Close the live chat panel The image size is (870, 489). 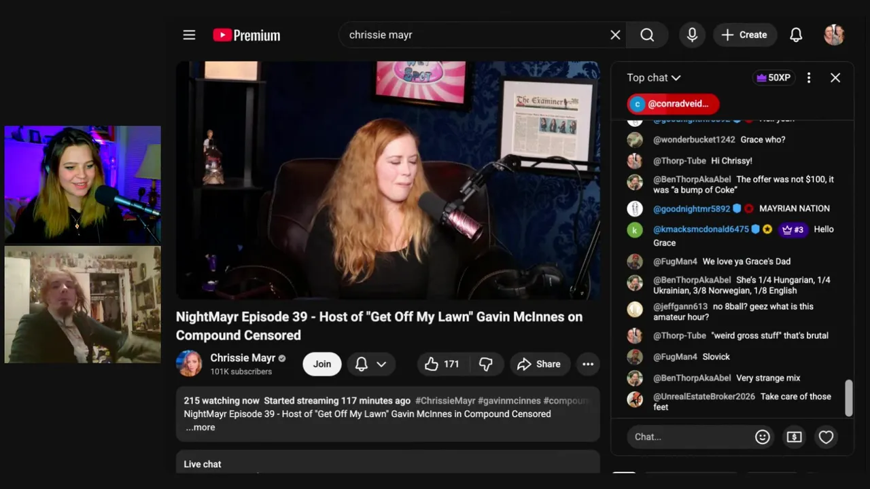[835, 78]
